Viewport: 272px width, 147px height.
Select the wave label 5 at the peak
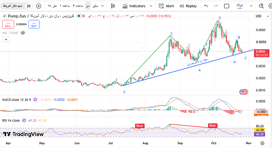point(220,18)
